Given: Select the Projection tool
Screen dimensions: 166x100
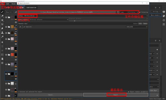Looking at the screenshot, I should pos(2,20).
